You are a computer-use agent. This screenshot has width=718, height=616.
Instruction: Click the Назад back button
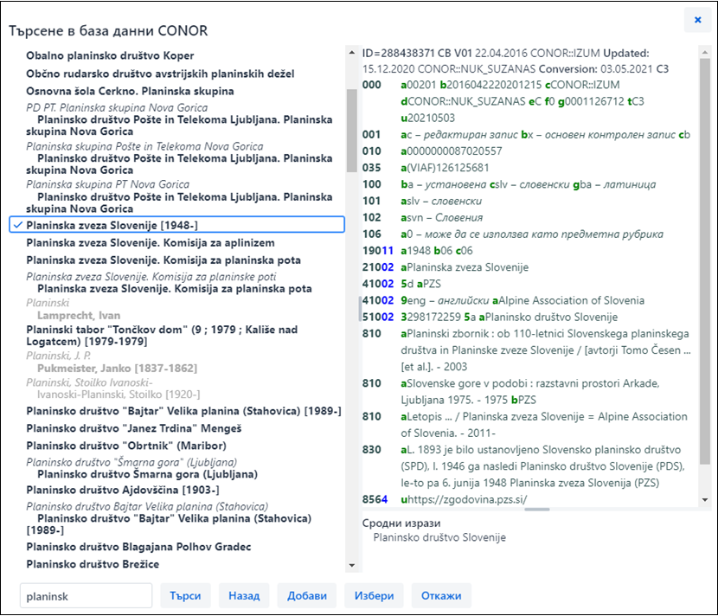point(244,595)
